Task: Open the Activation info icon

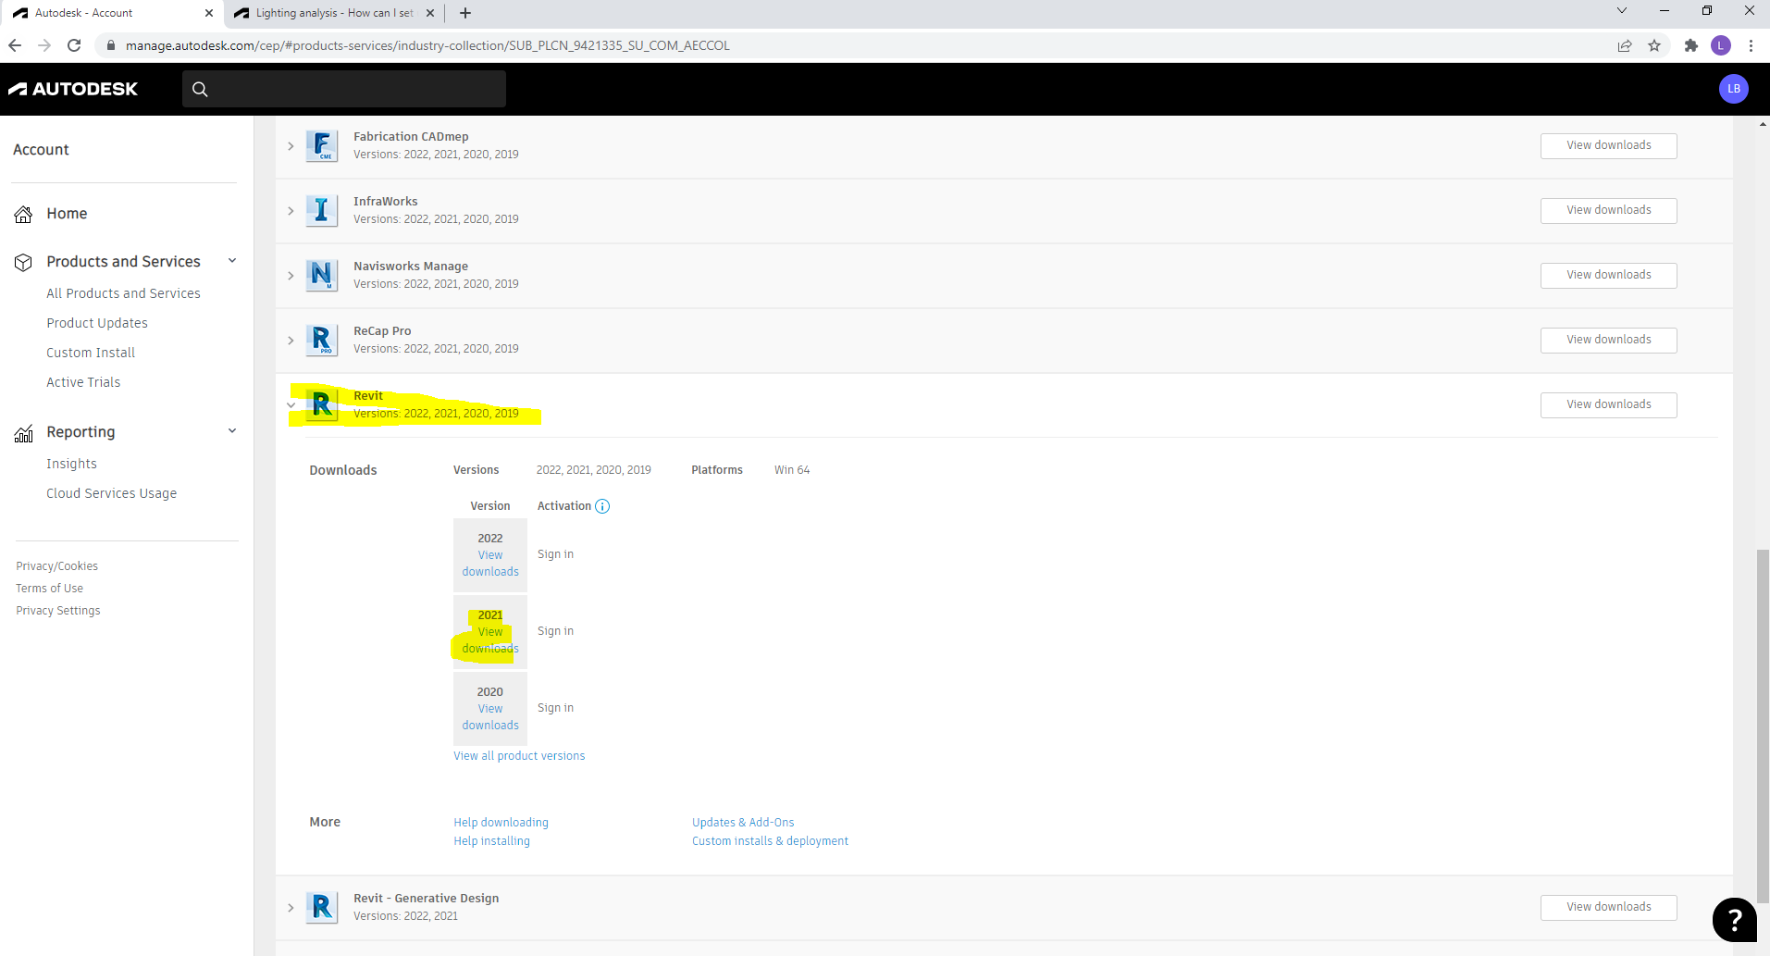Action: [602, 506]
